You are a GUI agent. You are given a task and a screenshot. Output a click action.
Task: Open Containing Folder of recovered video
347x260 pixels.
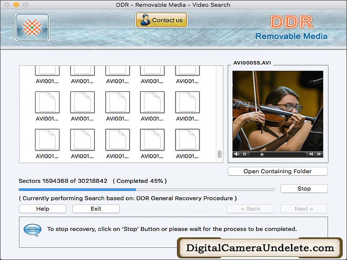click(278, 171)
